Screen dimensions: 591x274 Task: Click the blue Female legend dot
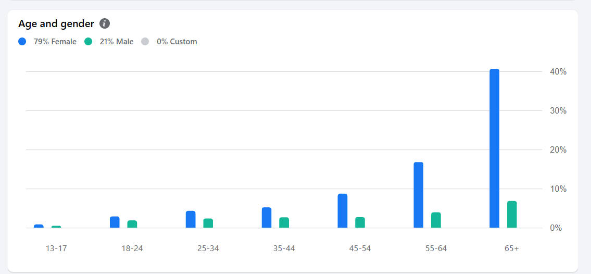pos(22,42)
